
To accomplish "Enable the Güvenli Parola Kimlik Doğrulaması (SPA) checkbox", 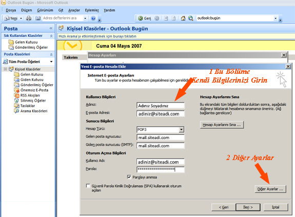I will 88,186.
